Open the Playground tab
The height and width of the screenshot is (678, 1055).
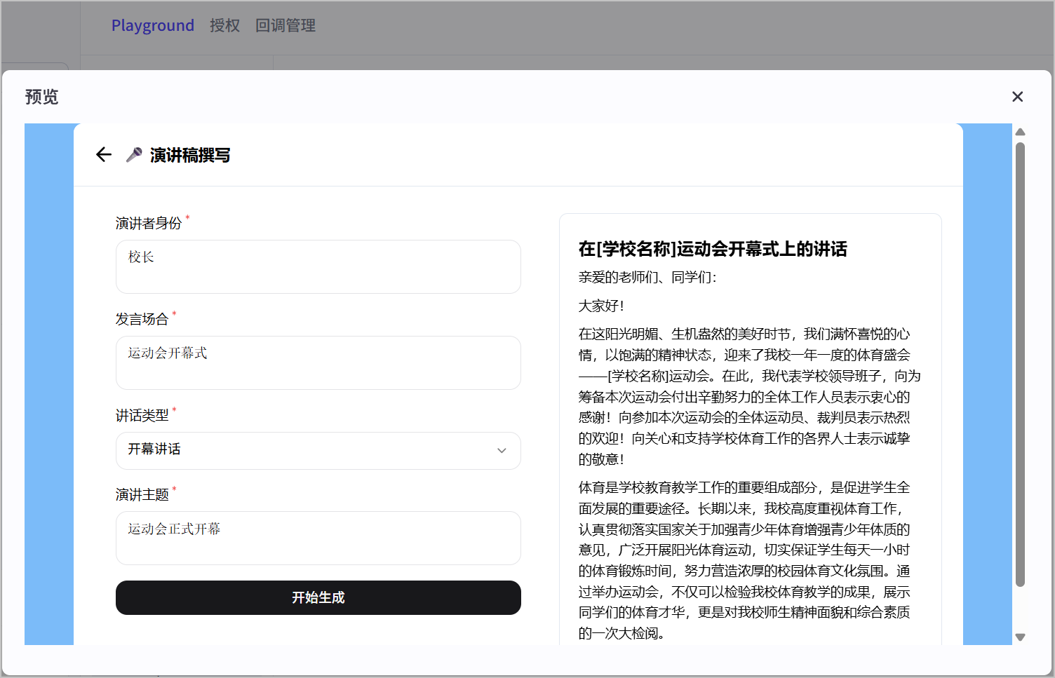pos(153,26)
